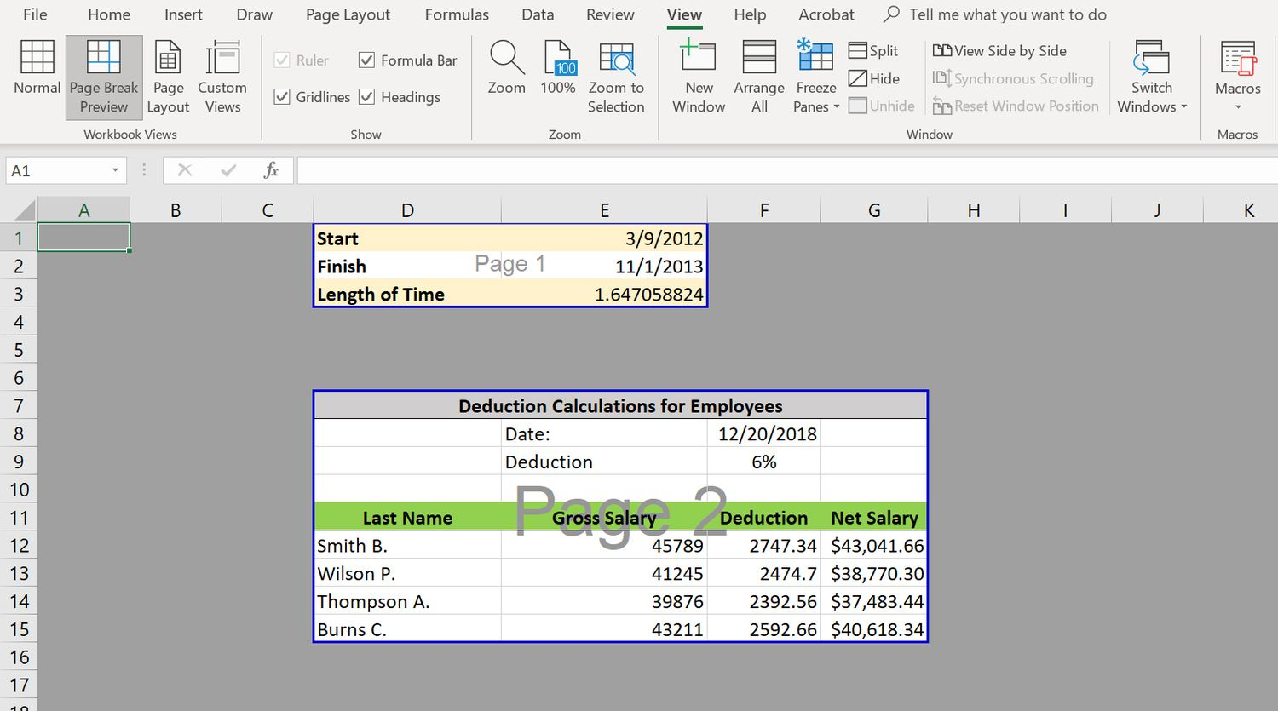Hide the current window

tap(874, 78)
